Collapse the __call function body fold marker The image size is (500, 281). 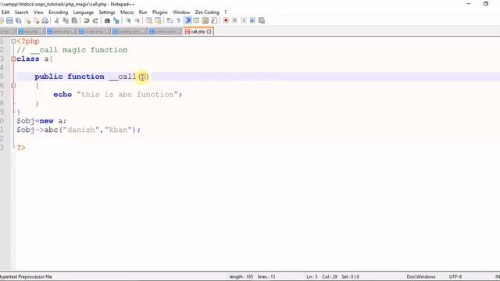tap(13, 85)
